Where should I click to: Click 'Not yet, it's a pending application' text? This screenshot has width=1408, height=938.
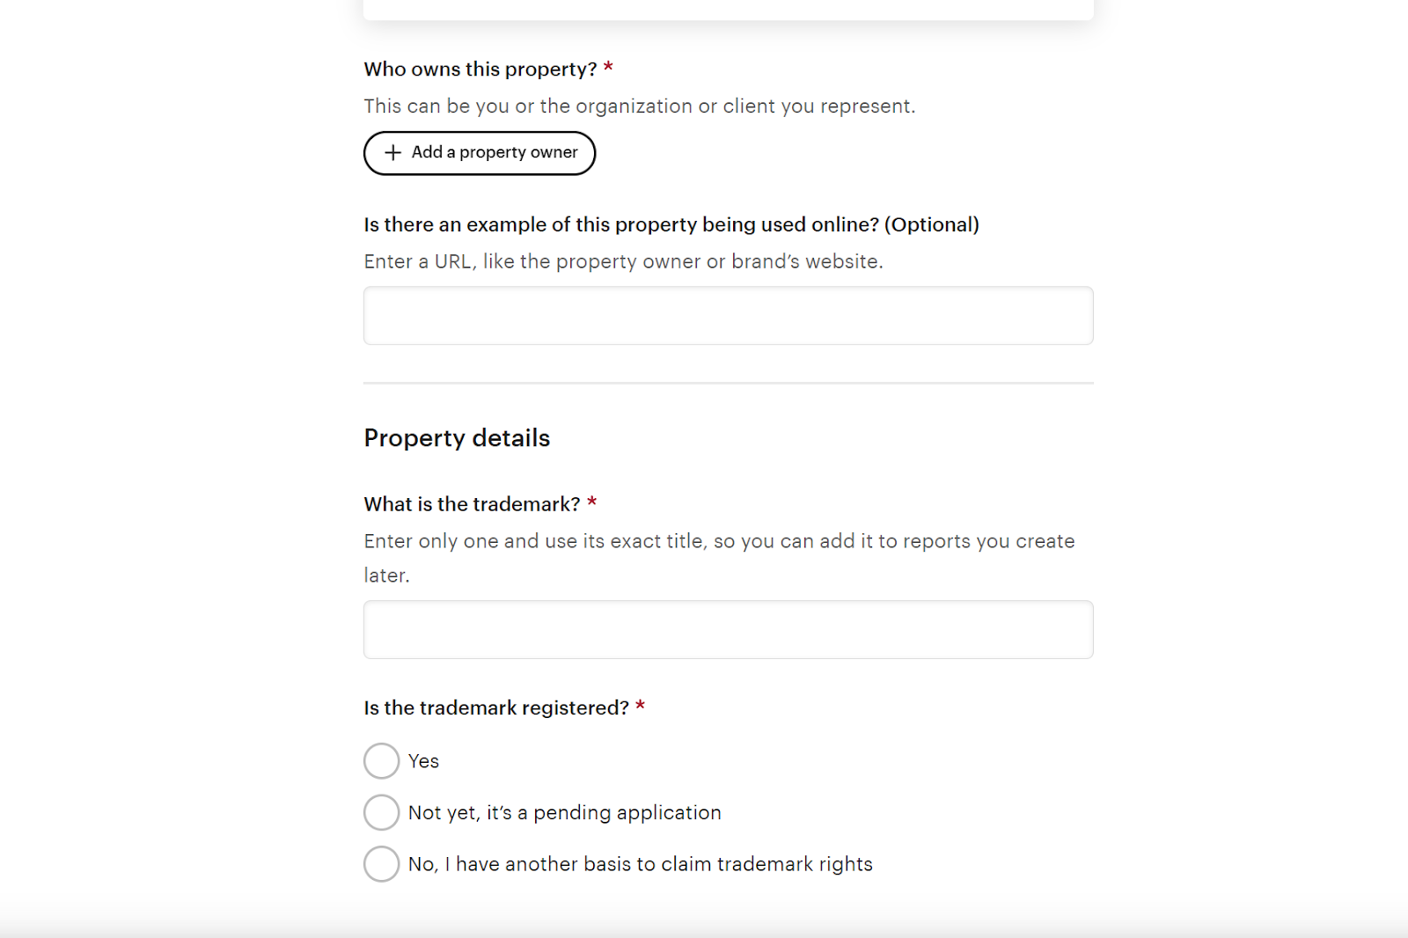tap(565, 813)
